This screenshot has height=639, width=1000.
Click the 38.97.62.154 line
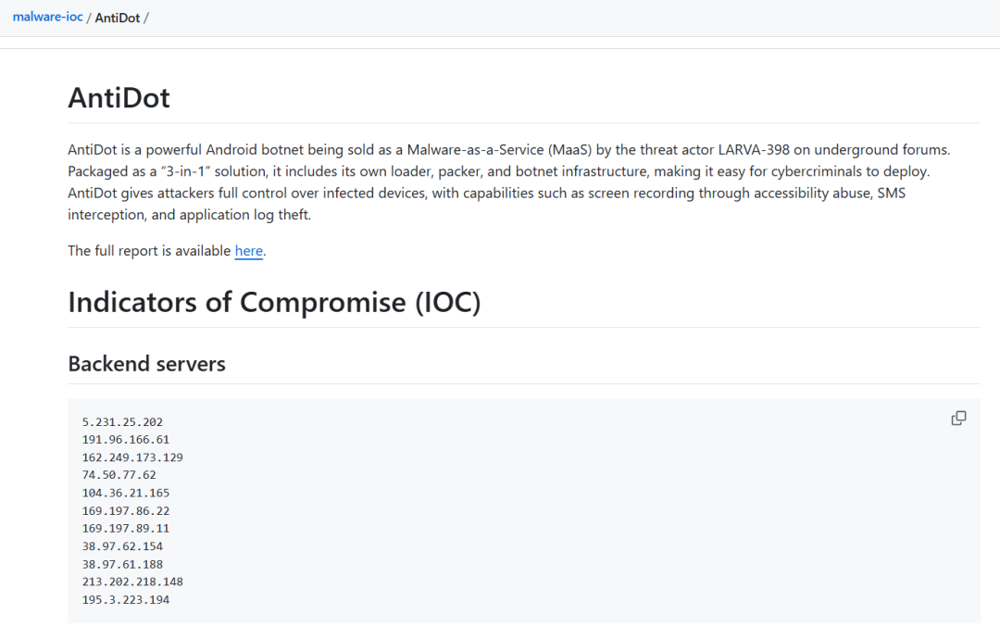(122, 546)
